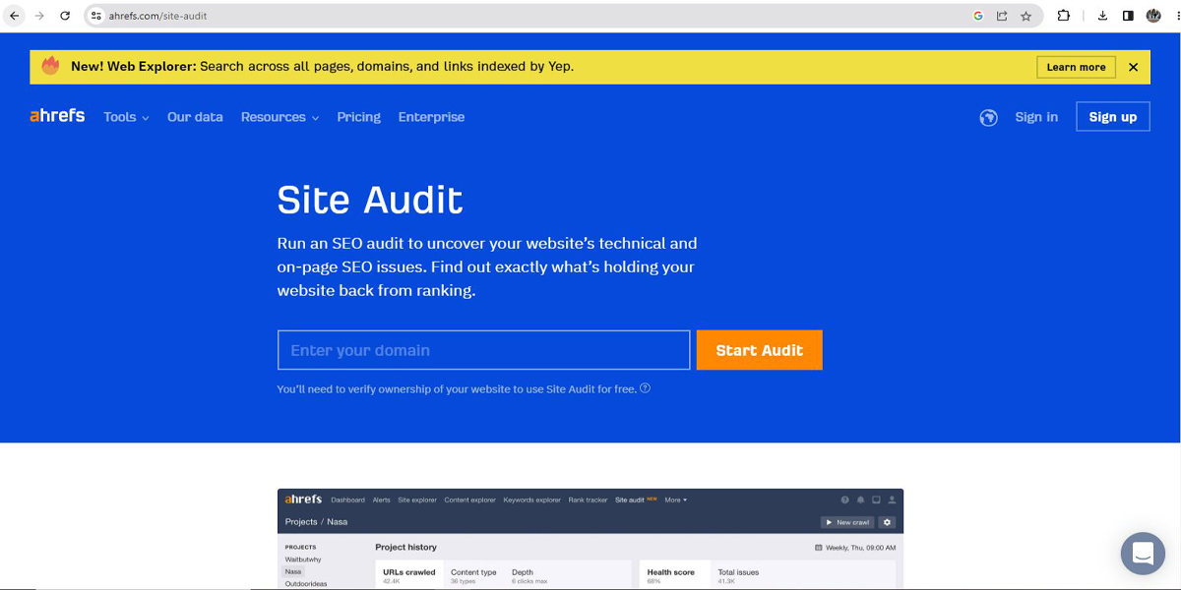
Task: Bookmark this page with the star icon
Action: point(1026,16)
